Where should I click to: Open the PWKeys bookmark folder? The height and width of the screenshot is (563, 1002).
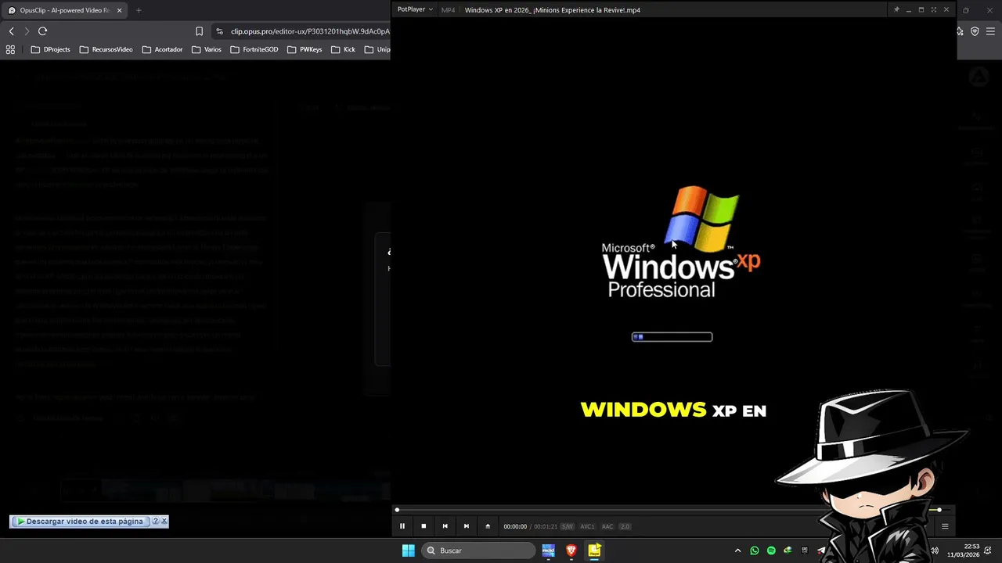305,49
